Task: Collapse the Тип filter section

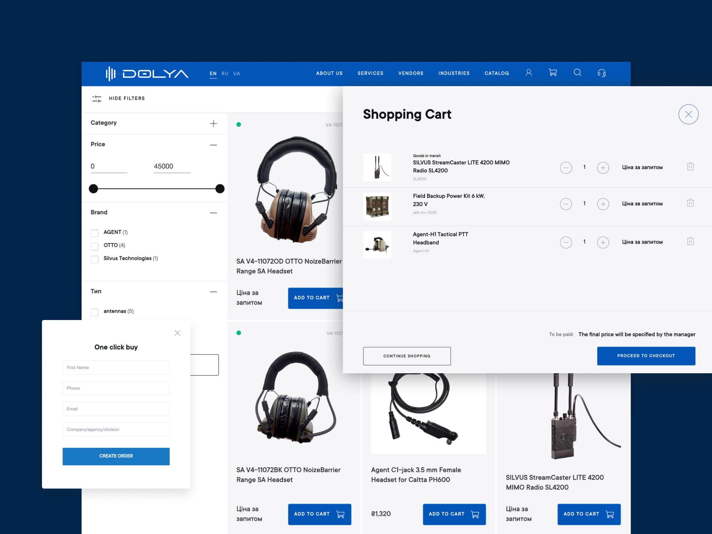Action: click(213, 292)
